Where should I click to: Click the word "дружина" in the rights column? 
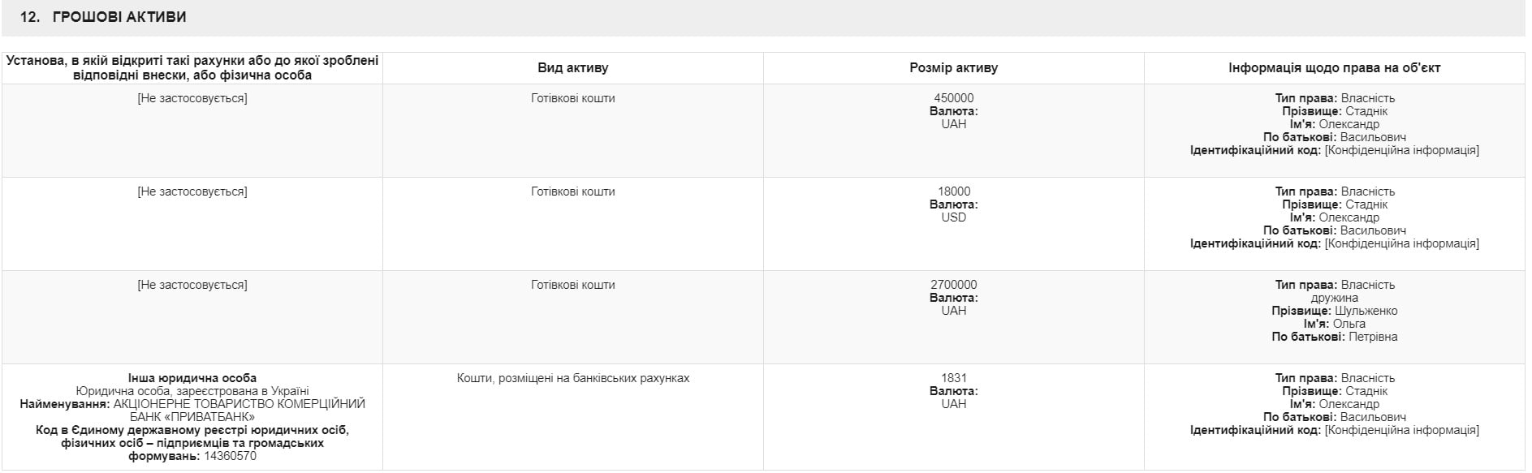(1334, 298)
